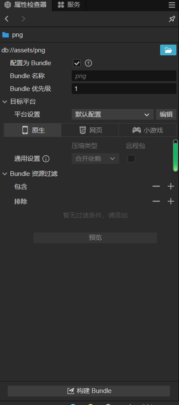Screen dimensions: 179x405
Task: Open the panel hamburger menu
Action: pyautogui.click(x=172, y=5)
